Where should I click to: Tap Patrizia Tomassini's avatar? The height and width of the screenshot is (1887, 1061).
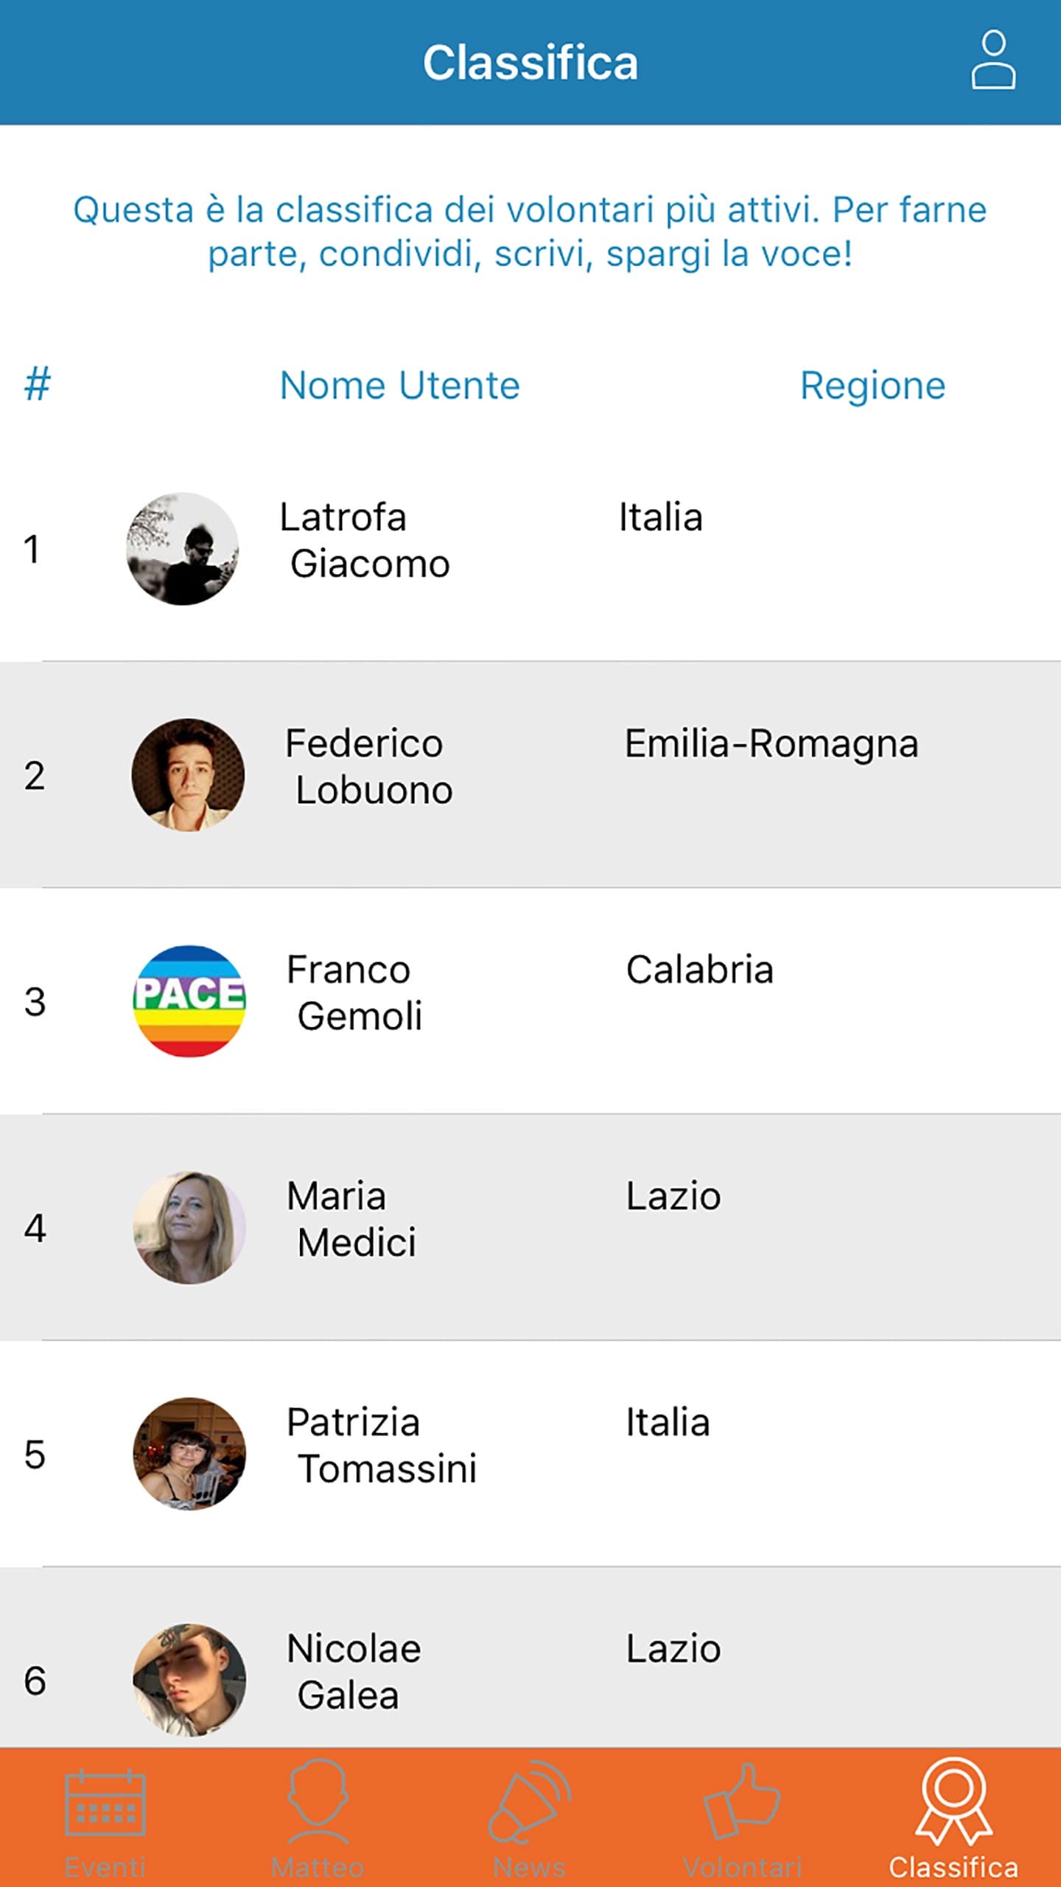[189, 1454]
